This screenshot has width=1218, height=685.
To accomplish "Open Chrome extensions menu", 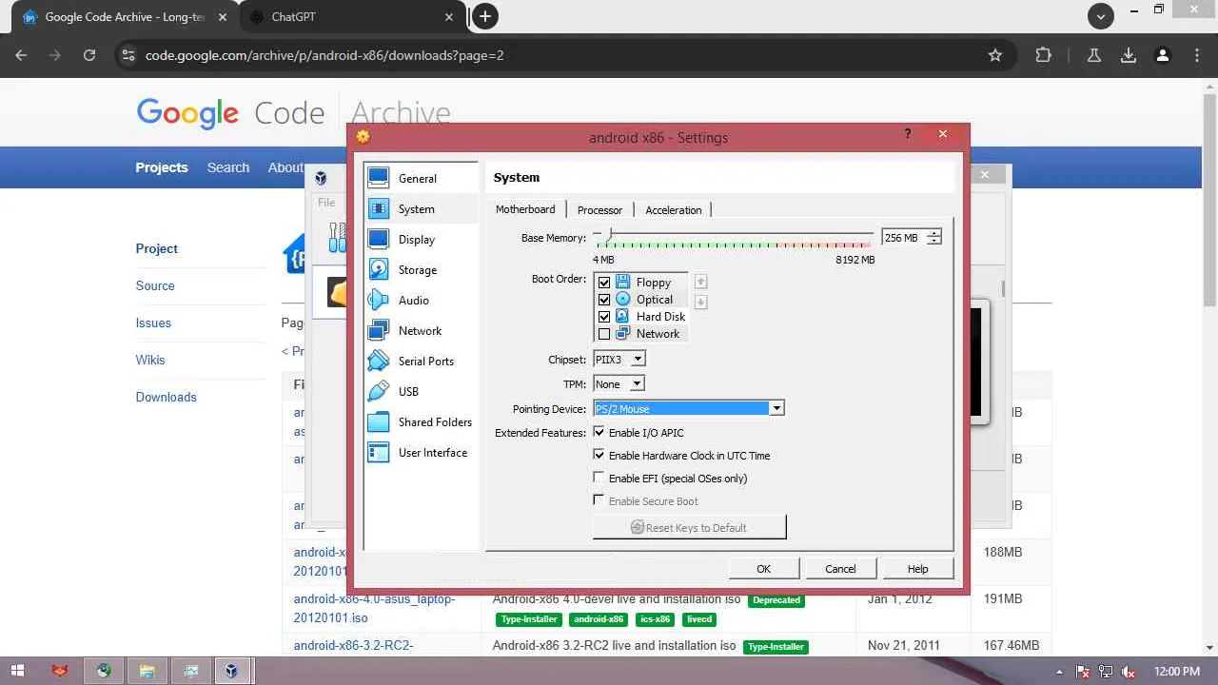I will tap(1043, 55).
